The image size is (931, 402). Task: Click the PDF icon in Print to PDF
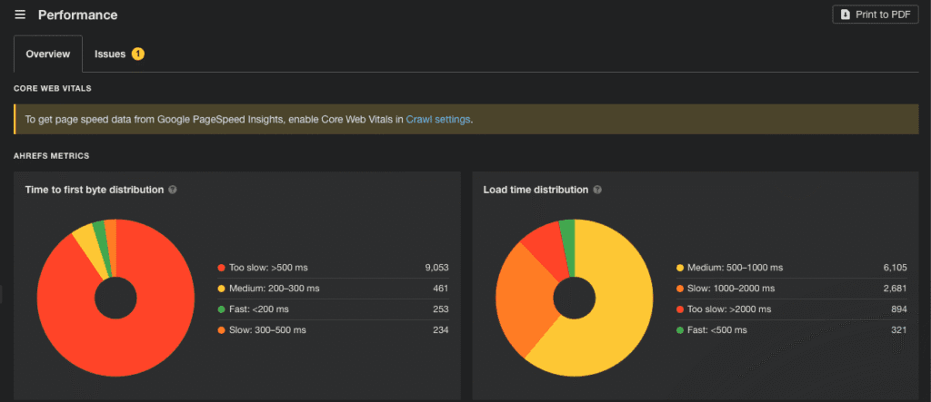[x=845, y=15]
